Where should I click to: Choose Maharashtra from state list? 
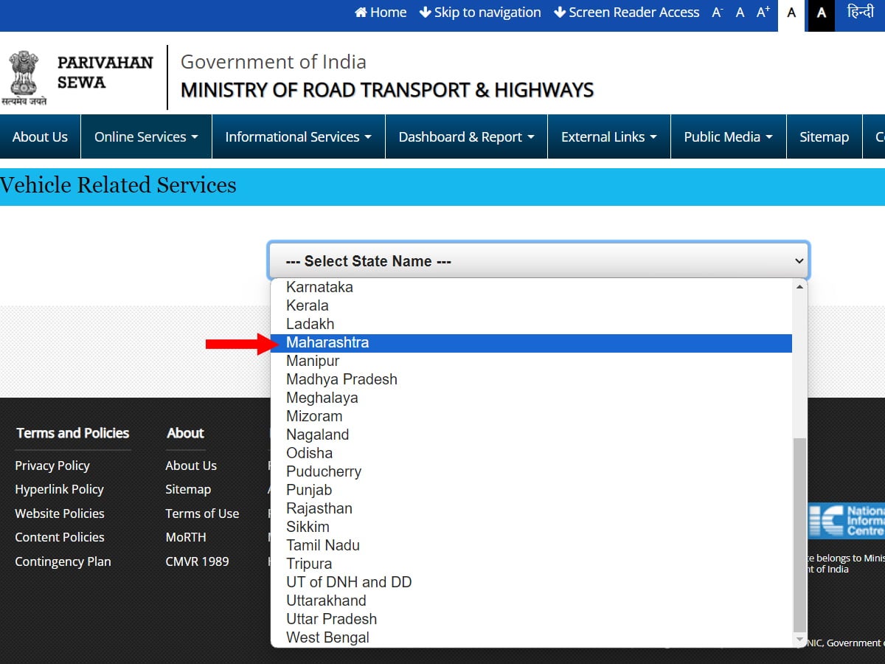(327, 342)
